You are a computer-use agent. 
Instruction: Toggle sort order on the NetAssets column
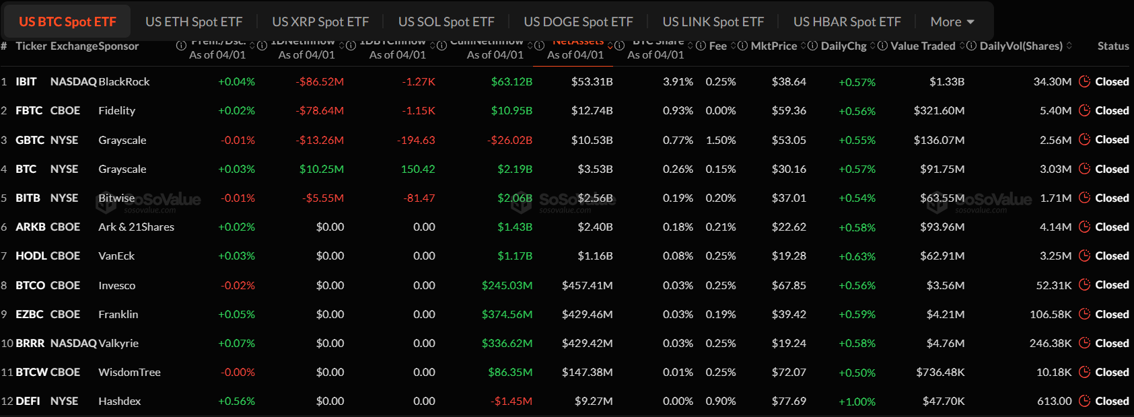(610, 46)
